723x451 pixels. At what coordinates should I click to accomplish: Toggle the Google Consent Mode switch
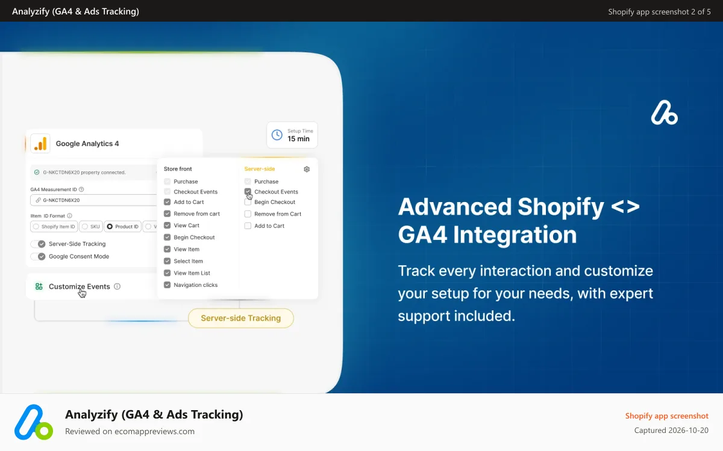39,256
